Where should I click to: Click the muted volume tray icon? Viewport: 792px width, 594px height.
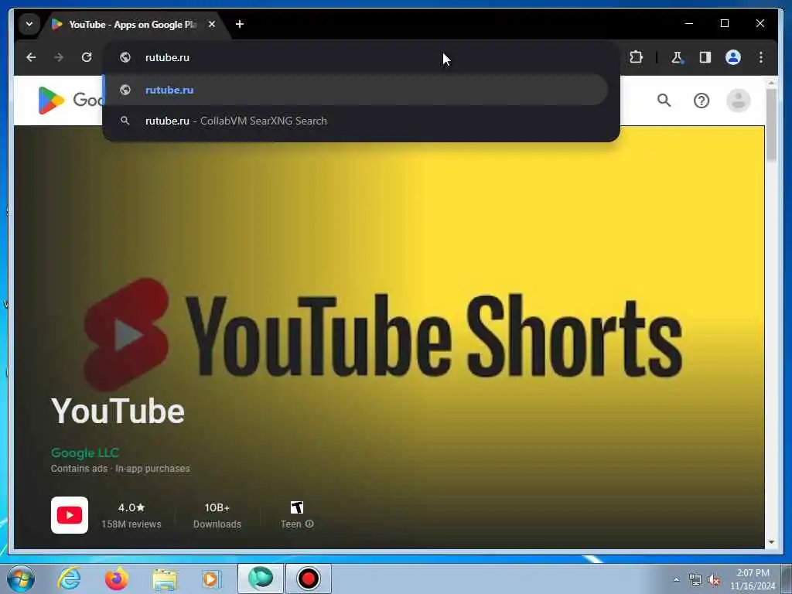714,580
